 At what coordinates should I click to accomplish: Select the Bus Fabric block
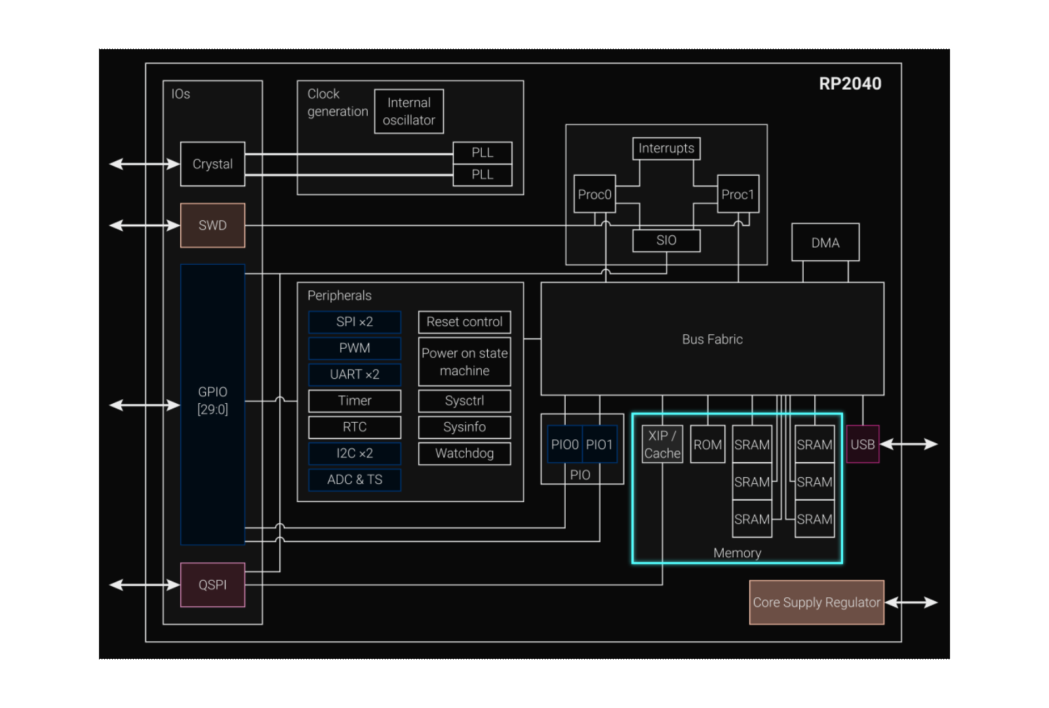point(712,339)
